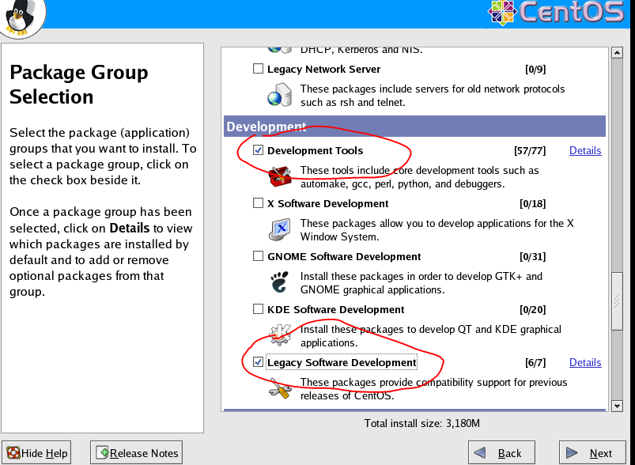Click the automake, gcc, perl description
The width and height of the screenshot is (635, 465).
click(420, 177)
